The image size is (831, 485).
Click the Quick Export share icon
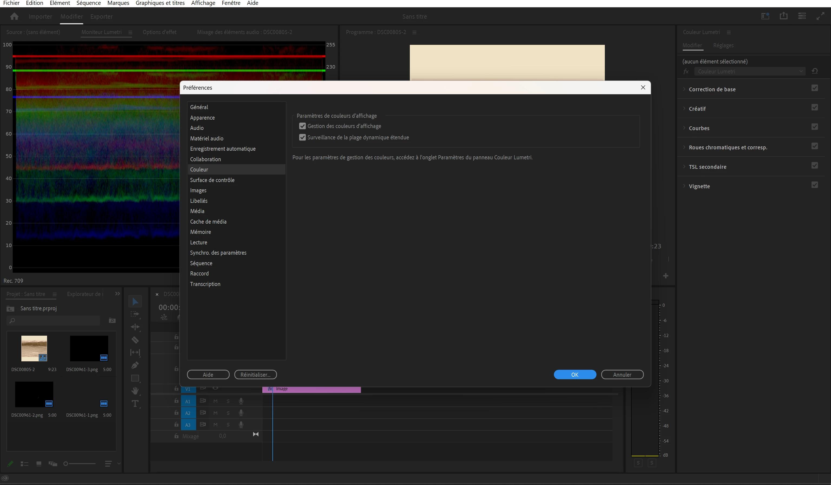tap(783, 16)
